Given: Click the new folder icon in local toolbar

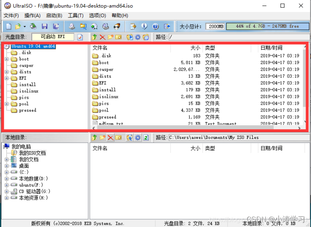Looking at the screenshot, I should tap(103, 138).
